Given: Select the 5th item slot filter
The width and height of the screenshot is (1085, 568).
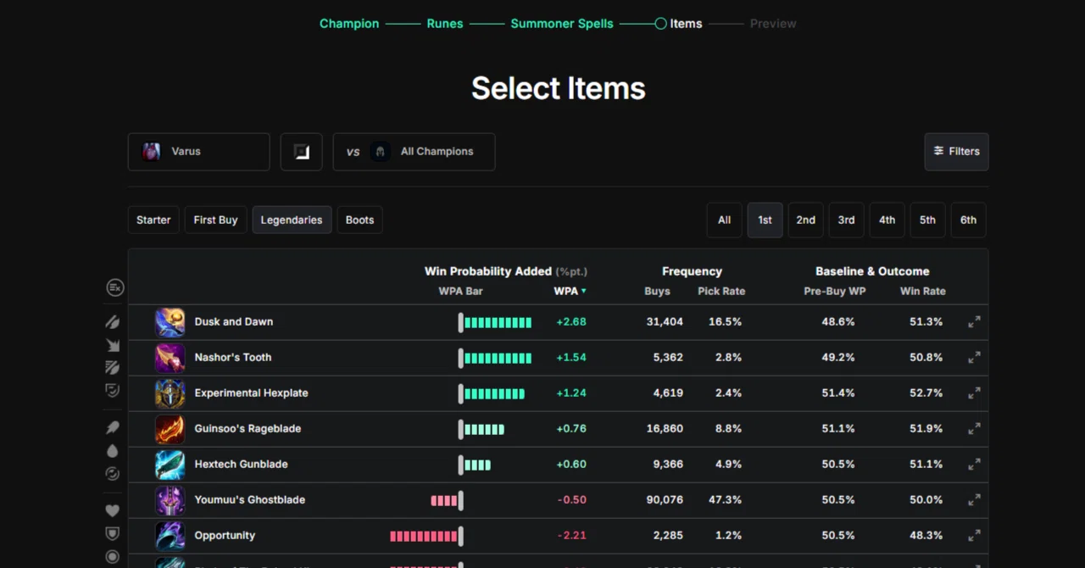Looking at the screenshot, I should [927, 220].
